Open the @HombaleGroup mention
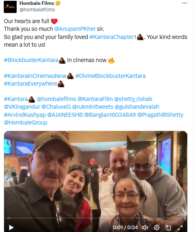 click(x=26, y=122)
